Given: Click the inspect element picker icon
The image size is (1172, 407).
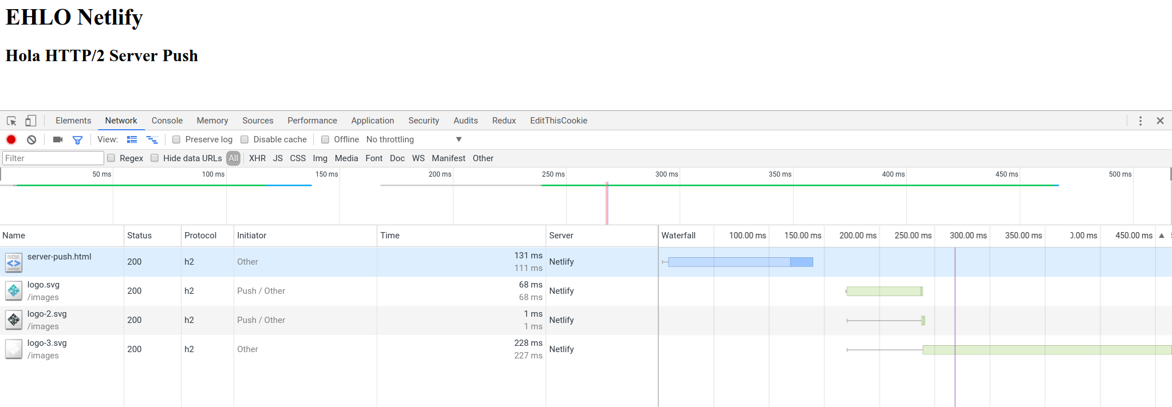Looking at the screenshot, I should [11, 121].
